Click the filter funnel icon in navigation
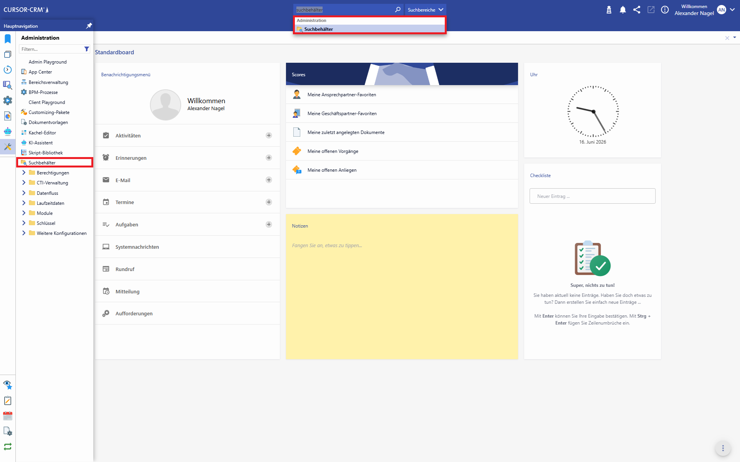 point(87,49)
